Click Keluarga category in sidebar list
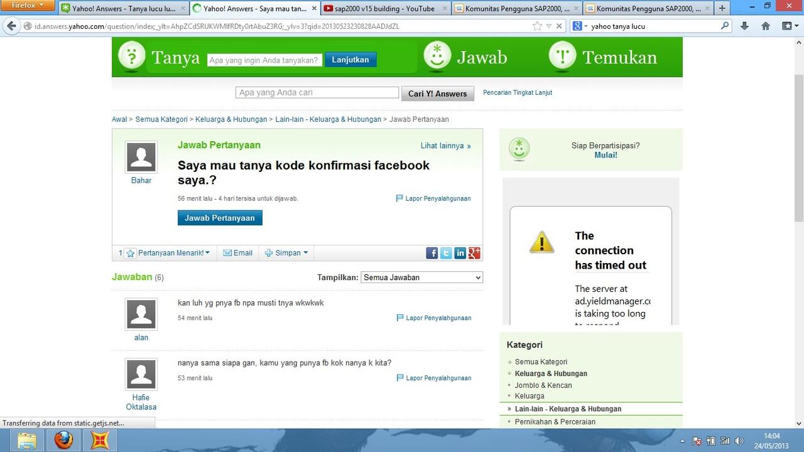This screenshot has width=804, height=452. pos(530,396)
